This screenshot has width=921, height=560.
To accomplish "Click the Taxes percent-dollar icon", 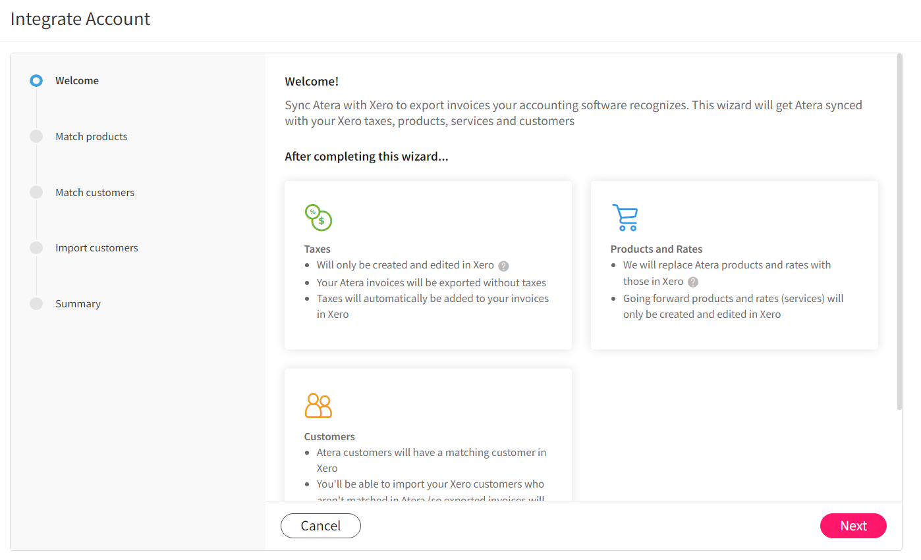I will click(x=318, y=217).
